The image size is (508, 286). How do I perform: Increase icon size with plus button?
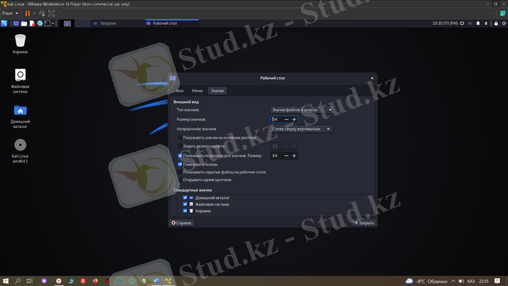coord(294,119)
